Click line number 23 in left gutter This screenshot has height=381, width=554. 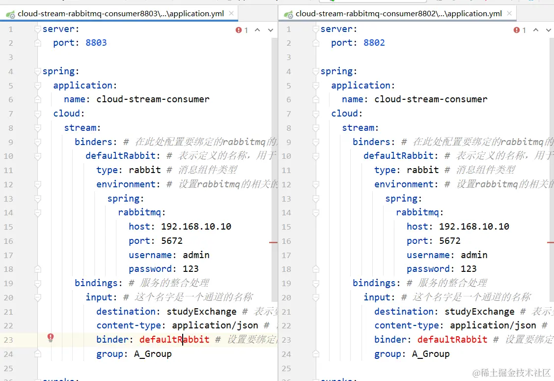8,340
